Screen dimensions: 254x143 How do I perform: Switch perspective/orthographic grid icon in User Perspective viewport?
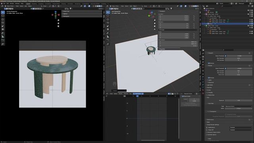click(x=155, y=29)
